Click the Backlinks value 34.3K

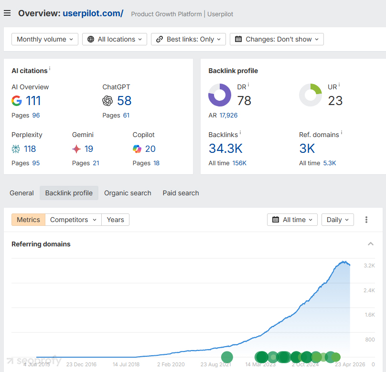click(x=225, y=149)
